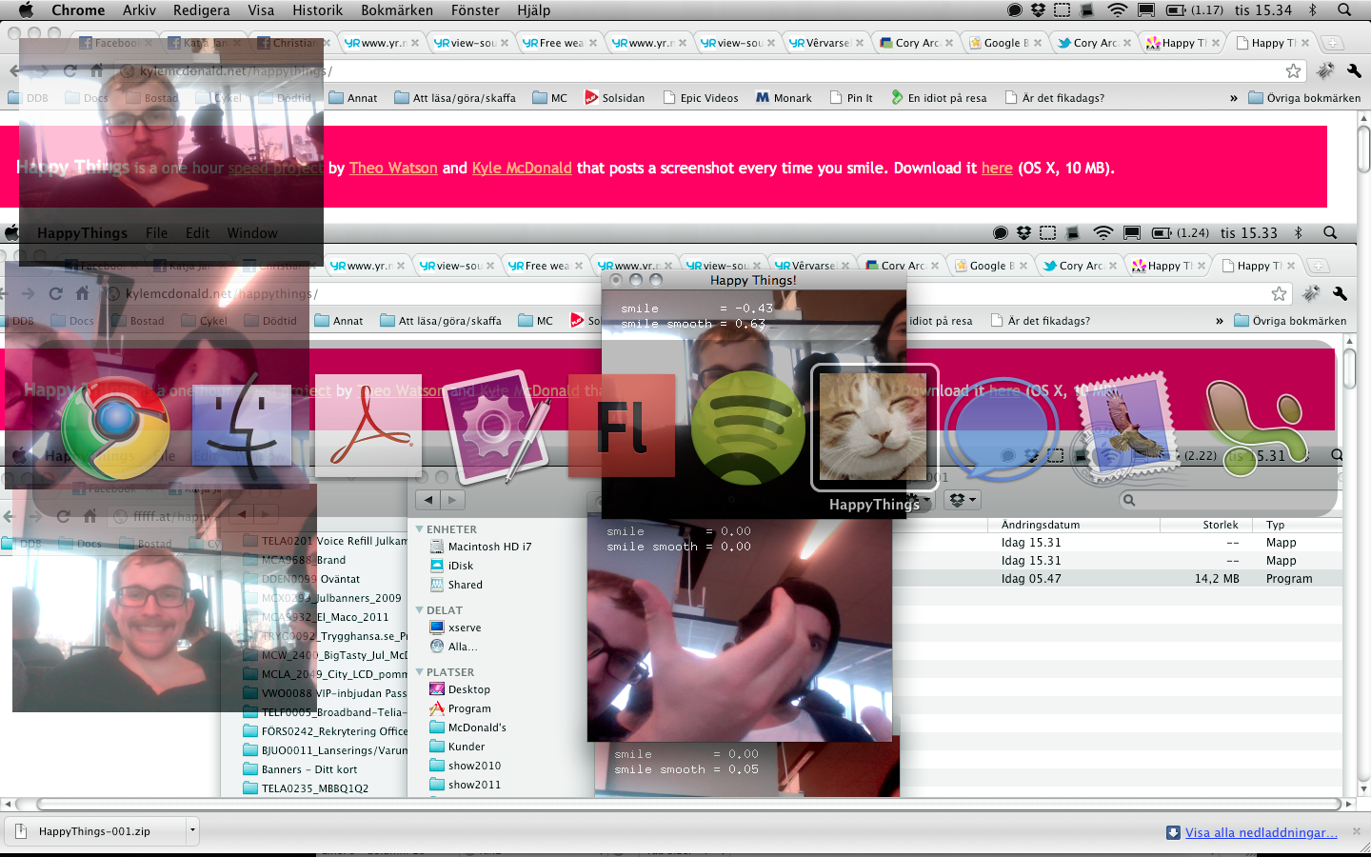Image resolution: width=1371 pixels, height=857 pixels.
Task: Bookmark this page with the top address bar star
Action: [x=1293, y=71]
